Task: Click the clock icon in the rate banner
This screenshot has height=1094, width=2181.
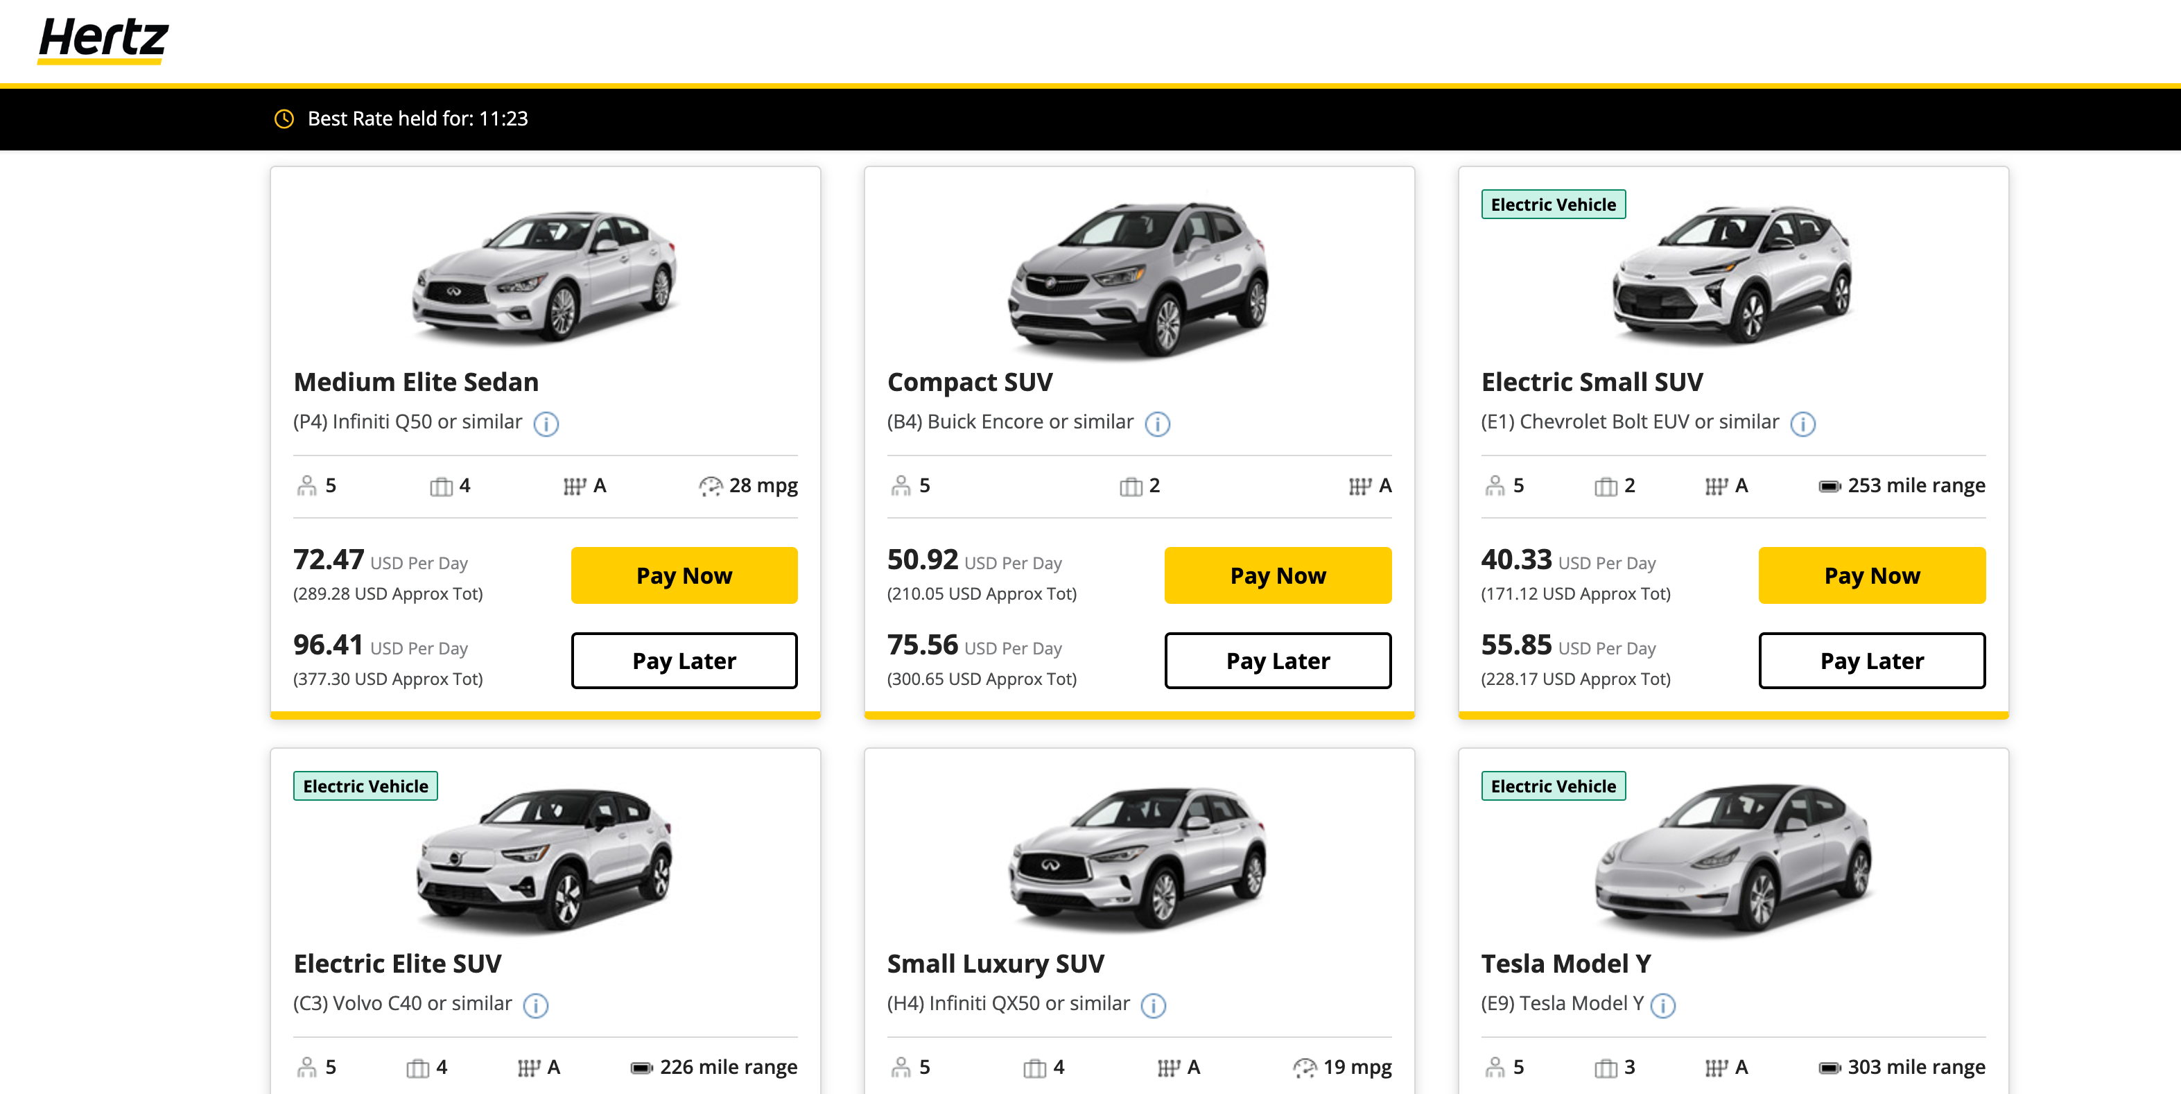Action: 284,119
